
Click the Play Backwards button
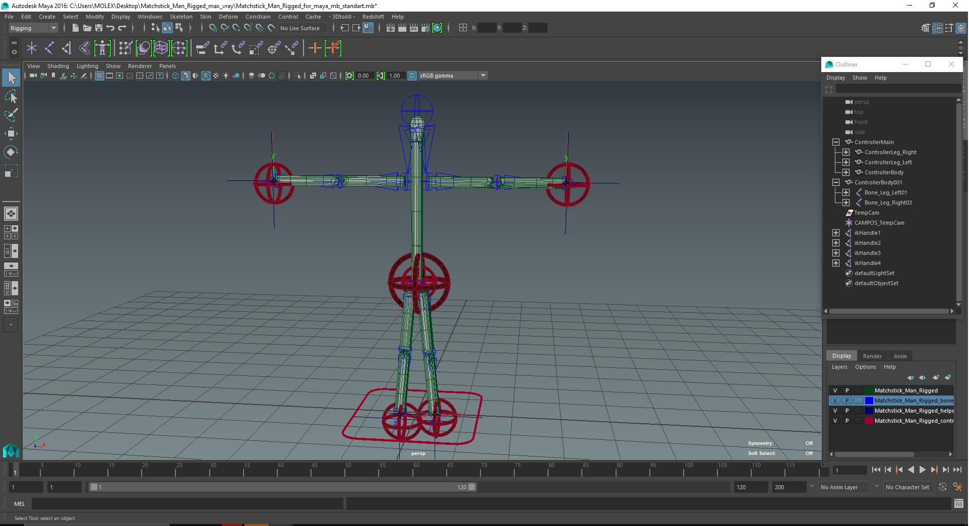(x=911, y=470)
